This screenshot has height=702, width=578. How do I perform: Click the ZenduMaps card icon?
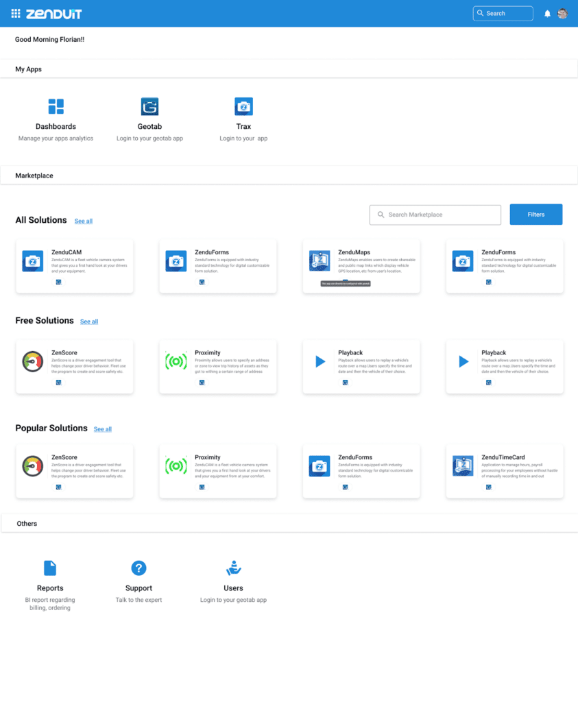pyautogui.click(x=320, y=261)
